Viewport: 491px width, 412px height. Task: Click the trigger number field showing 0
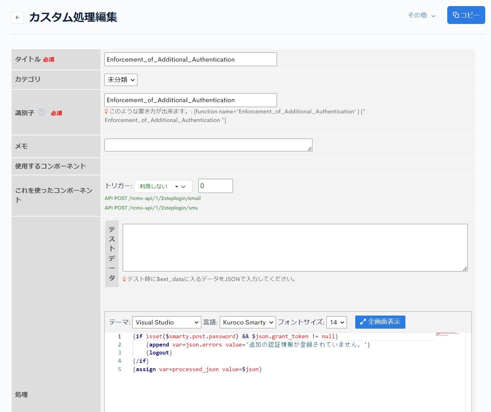pos(216,186)
